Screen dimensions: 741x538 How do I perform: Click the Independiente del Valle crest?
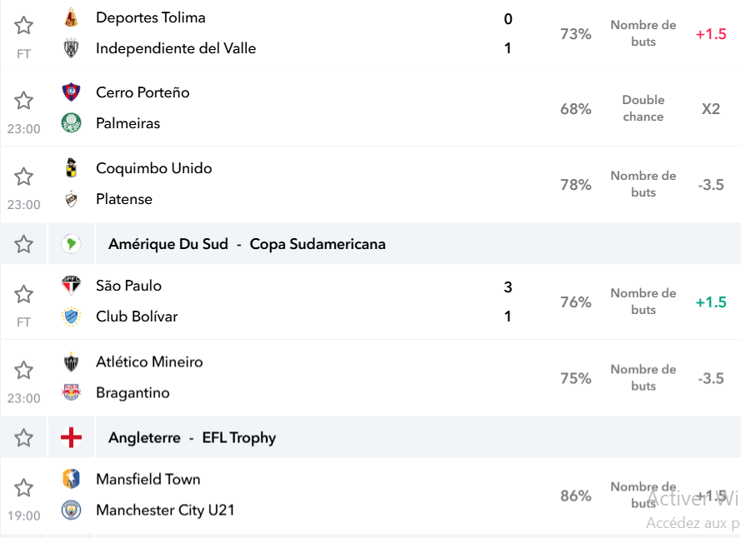click(72, 48)
